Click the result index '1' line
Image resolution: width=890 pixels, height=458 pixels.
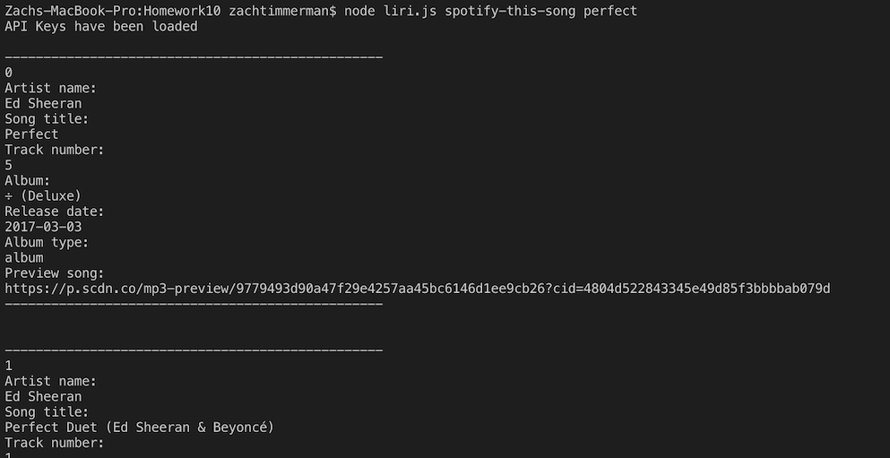(x=9, y=366)
